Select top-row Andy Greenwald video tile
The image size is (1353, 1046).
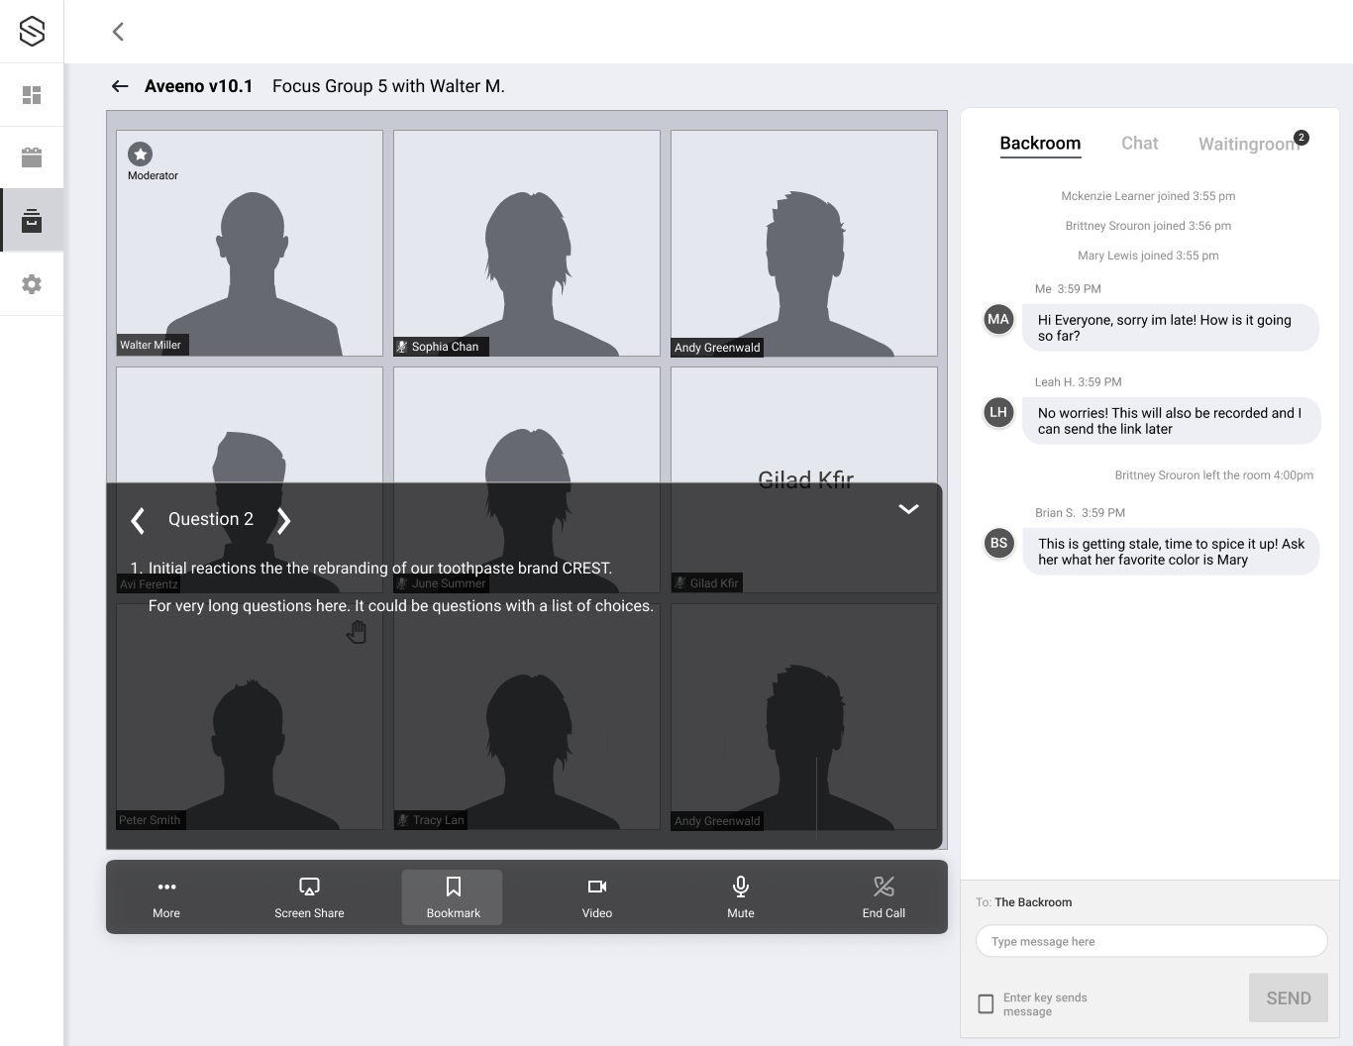click(804, 243)
